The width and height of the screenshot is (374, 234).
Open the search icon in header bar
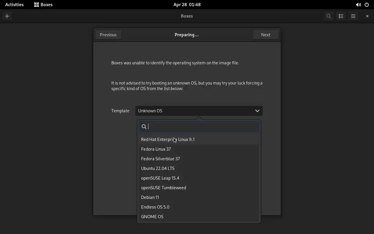pos(329,16)
